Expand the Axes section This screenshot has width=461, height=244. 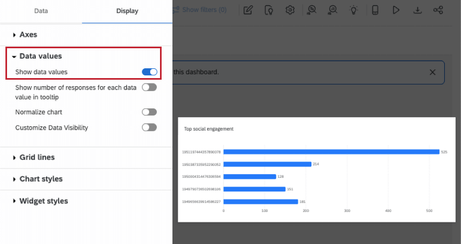click(28, 34)
